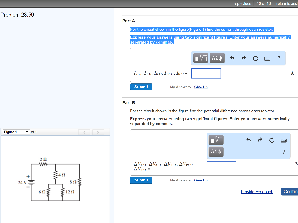This screenshot has width=298, height=223.
Task: Click inside the Part A current answer field
Action: coord(206,73)
